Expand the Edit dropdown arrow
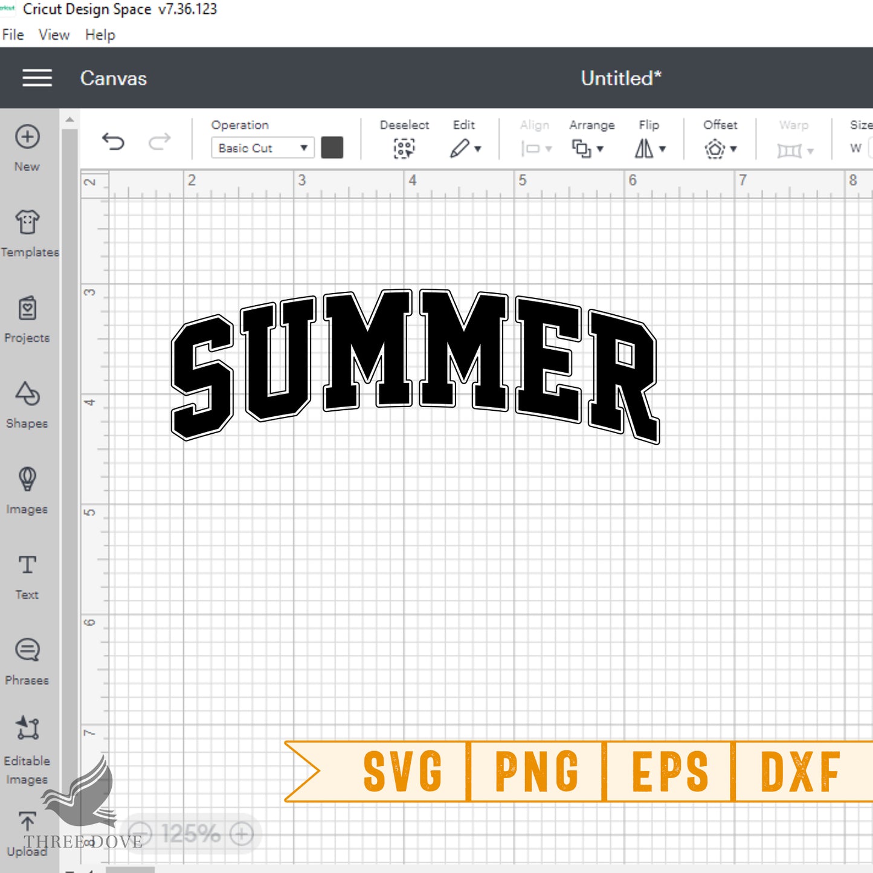This screenshot has height=873, width=873. click(478, 149)
